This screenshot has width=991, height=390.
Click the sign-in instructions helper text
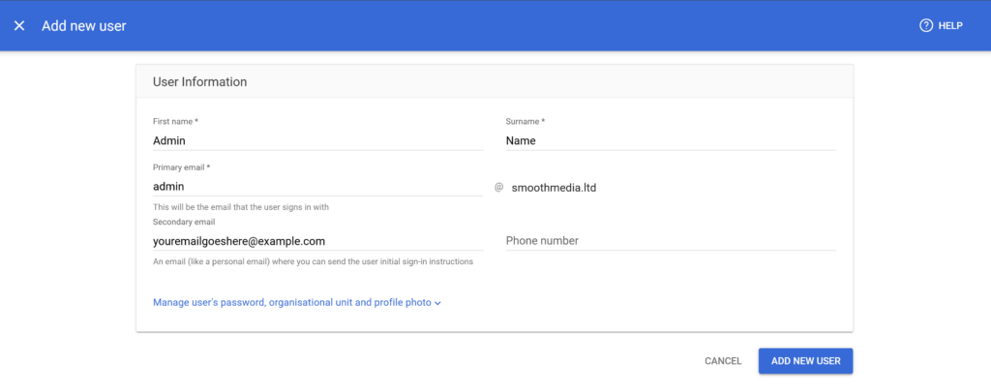coord(313,261)
